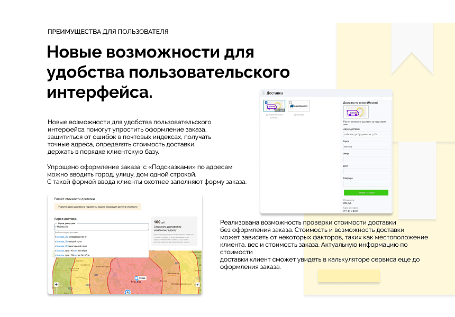Uncheck the Доставка по зонам (Москва) checkbox

(x=266, y=102)
